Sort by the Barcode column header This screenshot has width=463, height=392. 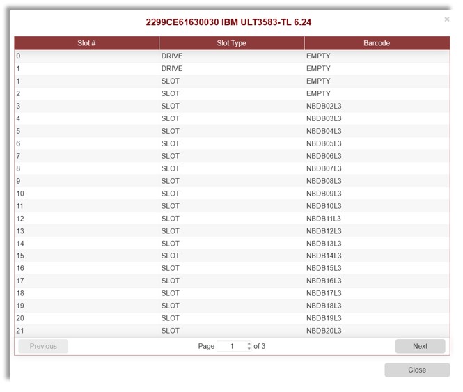(377, 43)
